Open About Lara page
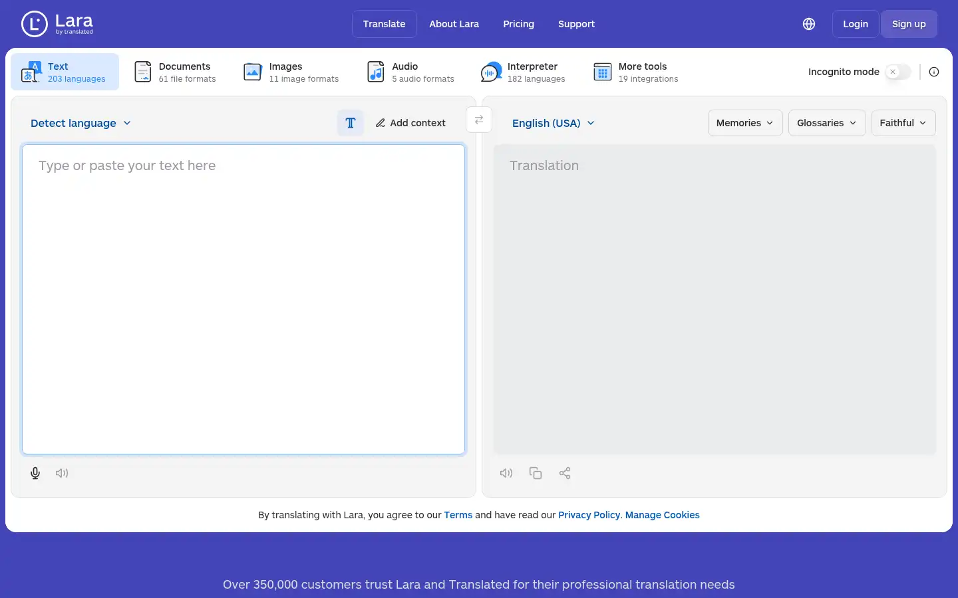 pyautogui.click(x=454, y=24)
